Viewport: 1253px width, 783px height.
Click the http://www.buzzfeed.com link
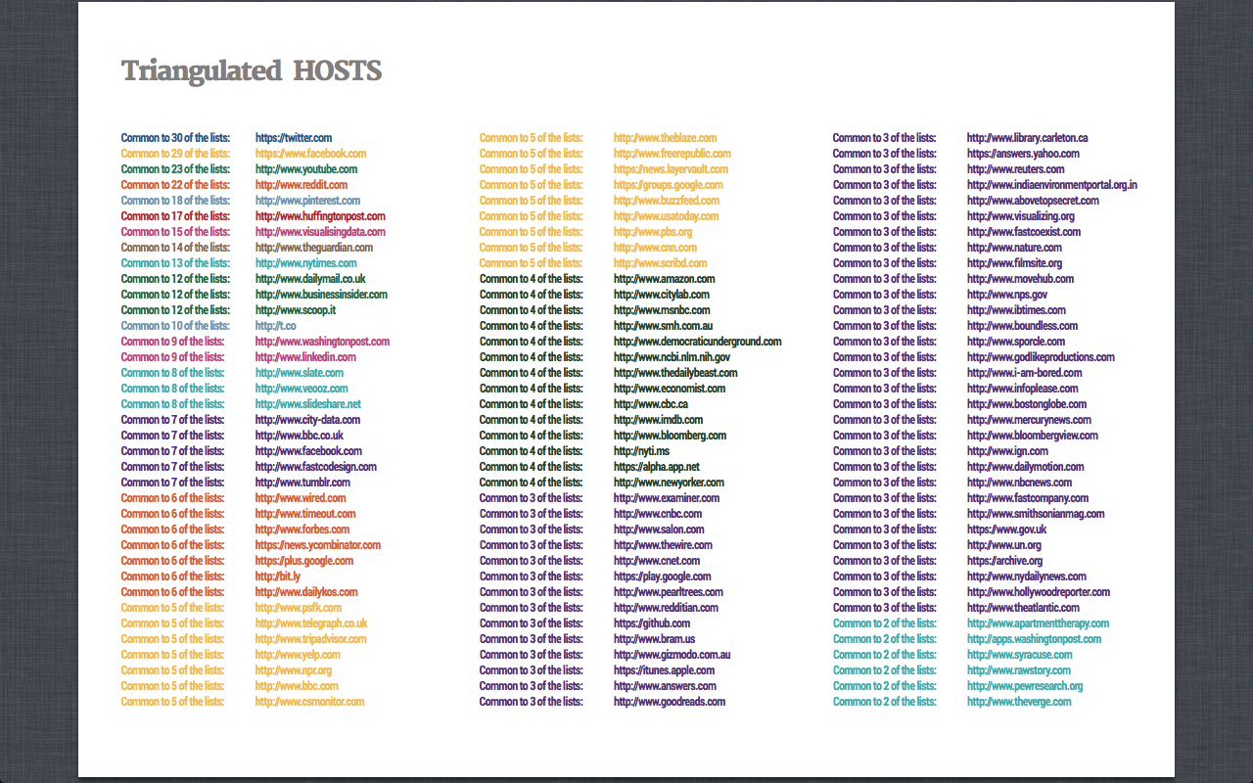tap(667, 201)
